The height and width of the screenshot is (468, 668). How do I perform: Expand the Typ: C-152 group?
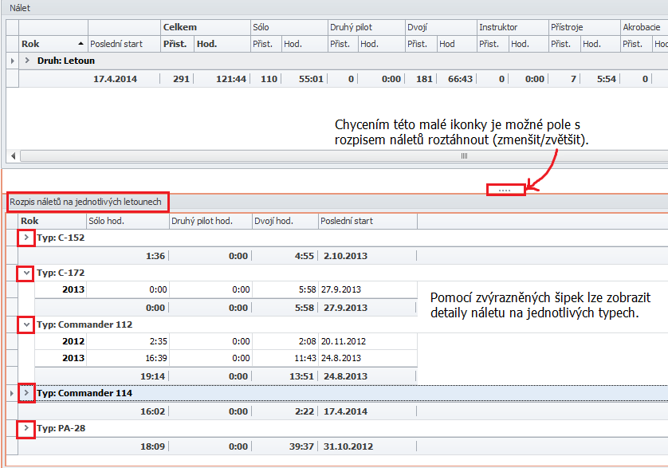point(26,238)
